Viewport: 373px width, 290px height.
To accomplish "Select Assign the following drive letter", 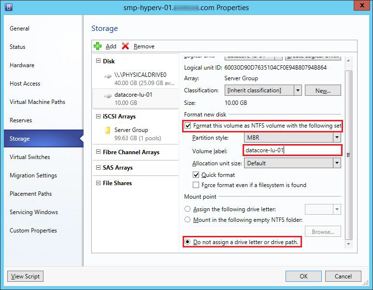I will (x=187, y=209).
